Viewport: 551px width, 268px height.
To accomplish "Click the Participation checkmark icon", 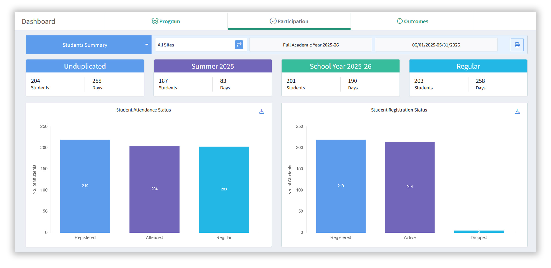I will pyautogui.click(x=273, y=21).
